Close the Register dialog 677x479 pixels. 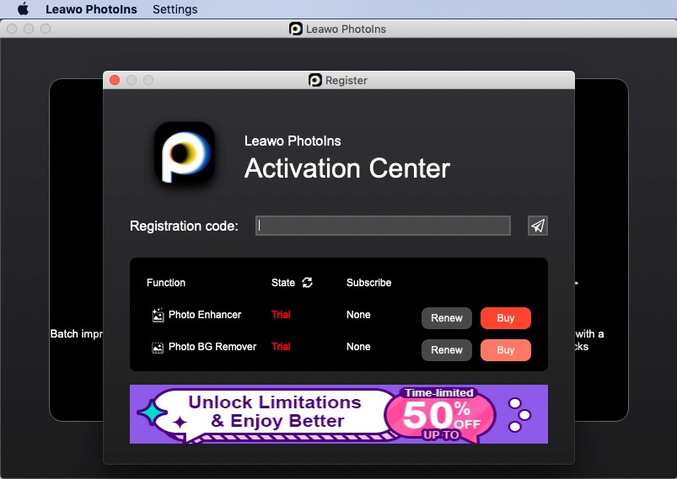(x=116, y=80)
